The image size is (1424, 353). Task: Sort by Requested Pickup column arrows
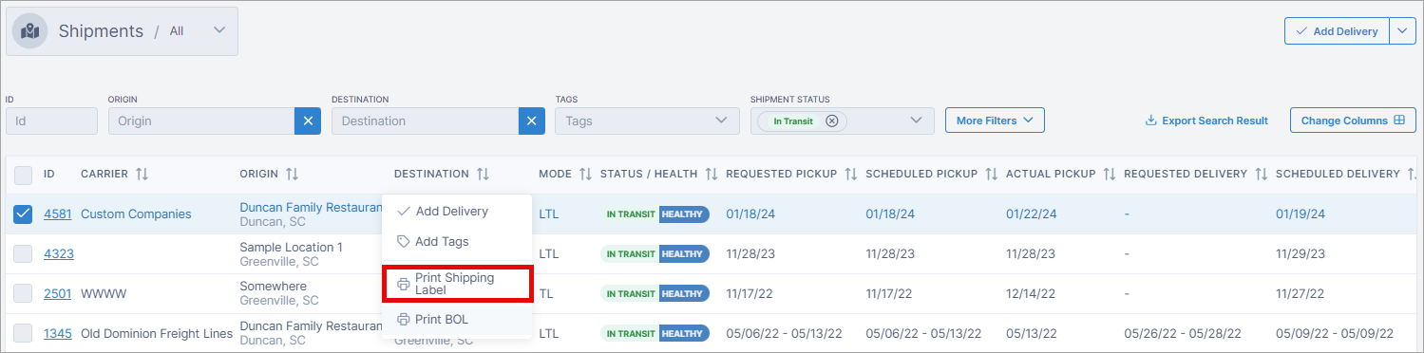pos(851,175)
